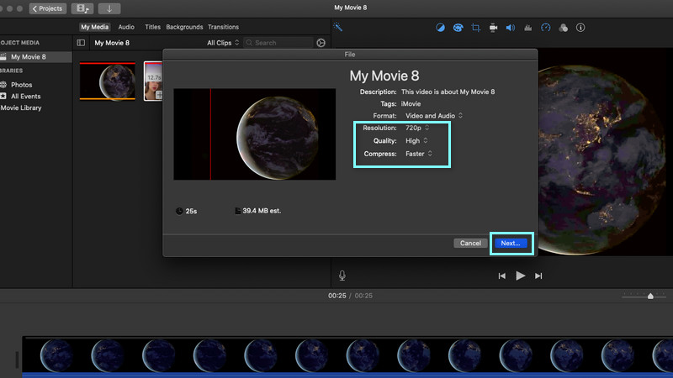Open the color correction palette tool
This screenshot has height=378, width=673.
(458, 28)
